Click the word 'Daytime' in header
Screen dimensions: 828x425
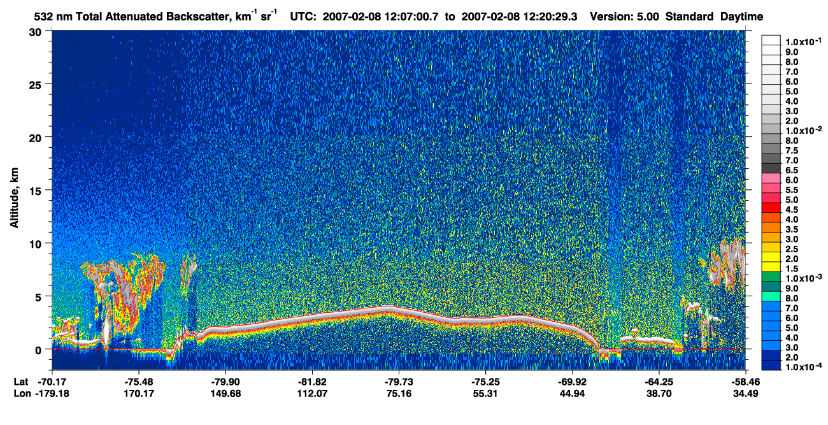[x=742, y=17]
